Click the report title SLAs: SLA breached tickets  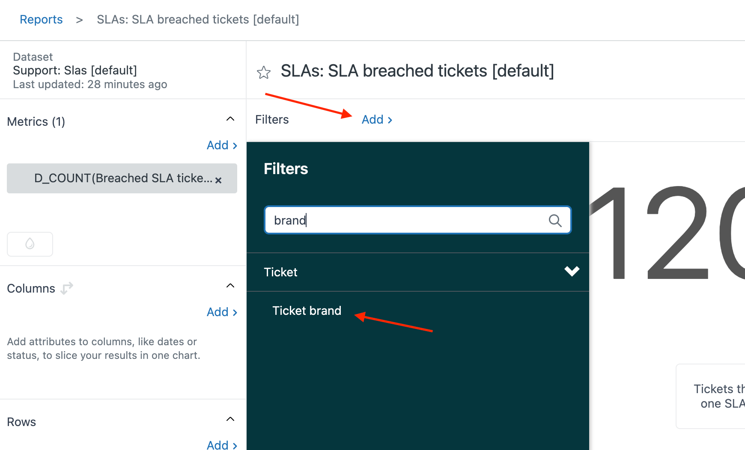point(417,71)
